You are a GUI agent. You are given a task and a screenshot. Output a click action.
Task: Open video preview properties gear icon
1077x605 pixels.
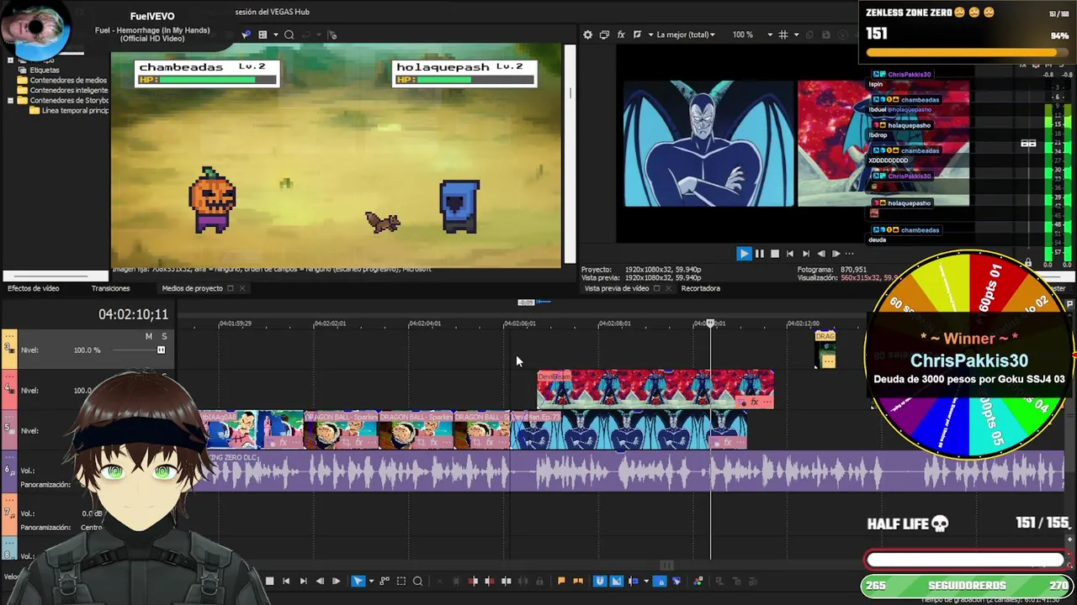[587, 34]
